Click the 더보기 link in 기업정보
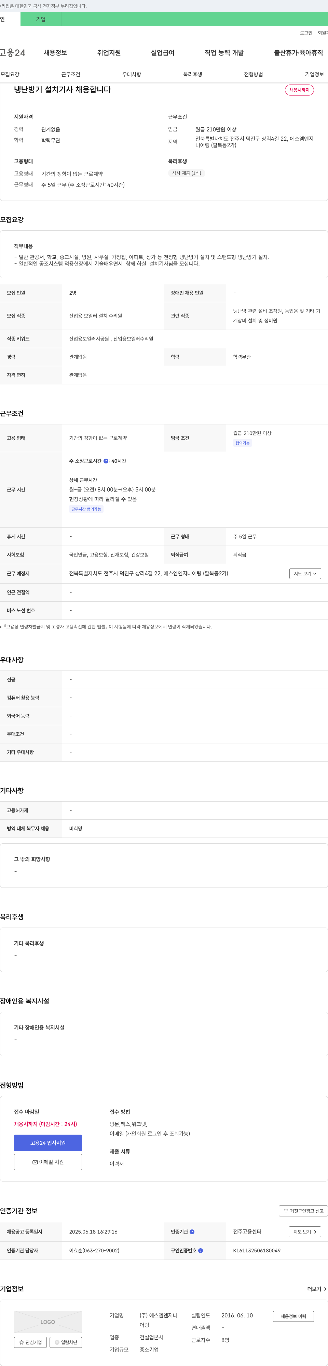Screen dimensions: 328x1366 (317, 1289)
